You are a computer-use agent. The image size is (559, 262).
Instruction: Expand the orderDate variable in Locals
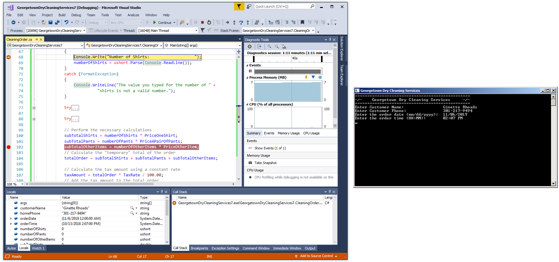pyautogui.click(x=11, y=219)
